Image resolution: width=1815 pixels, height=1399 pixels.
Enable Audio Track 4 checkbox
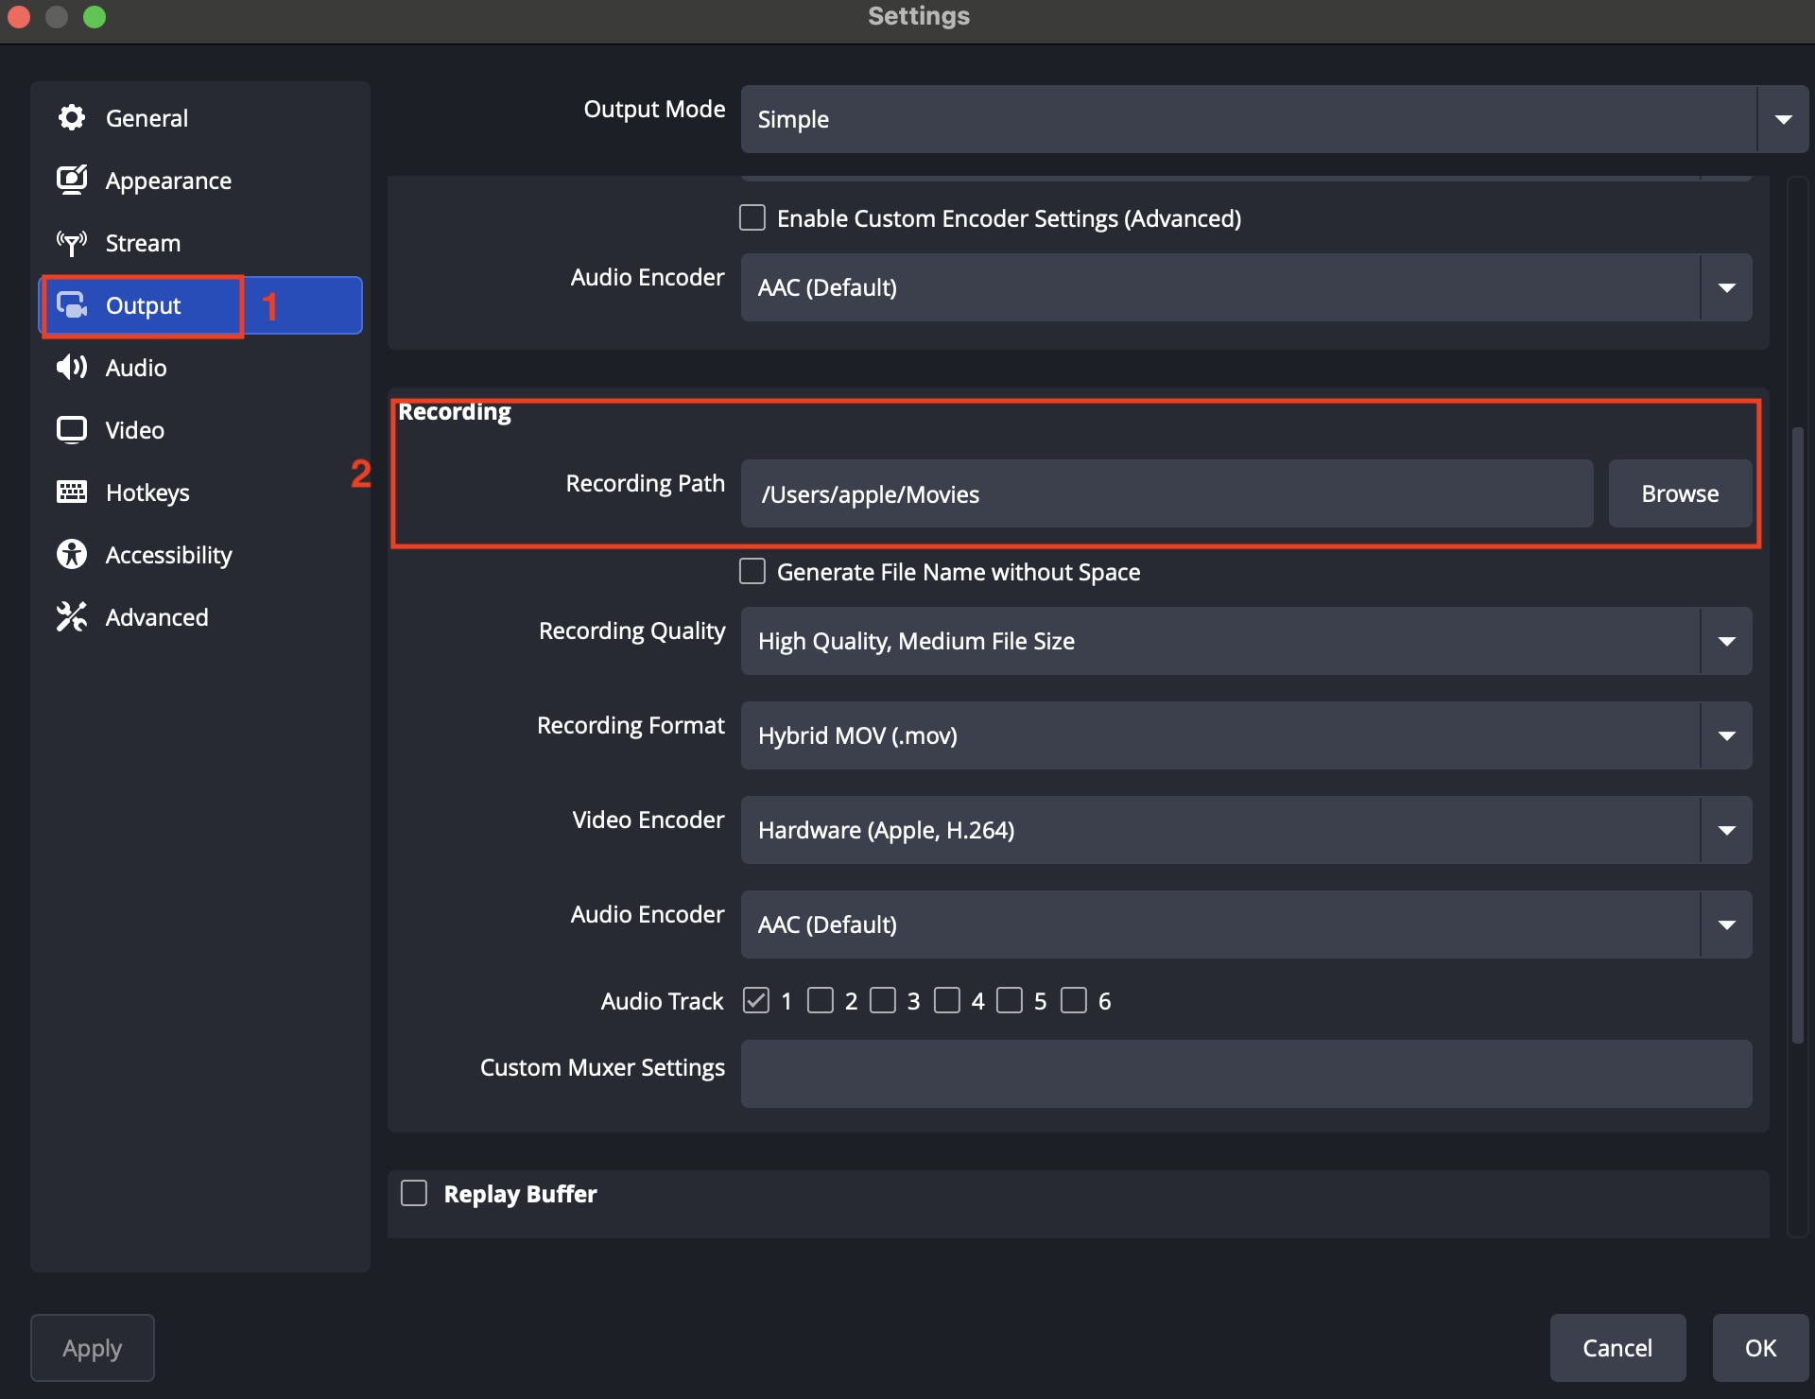tap(947, 1000)
